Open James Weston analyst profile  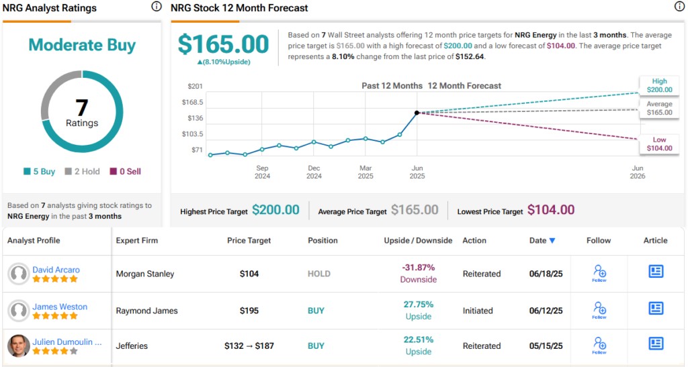60,307
